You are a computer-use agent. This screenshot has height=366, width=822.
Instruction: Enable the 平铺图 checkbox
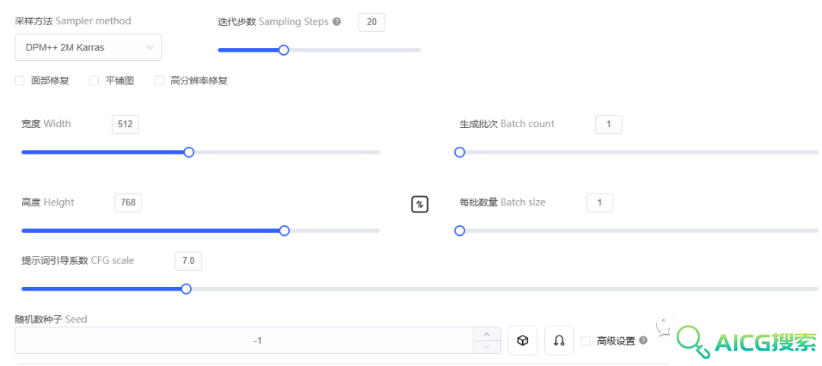point(94,81)
